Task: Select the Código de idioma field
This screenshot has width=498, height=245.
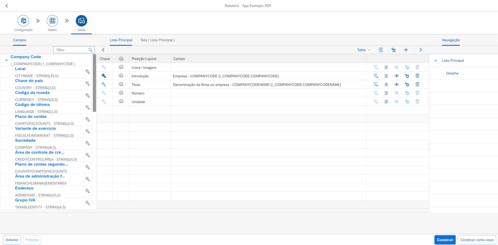Action: click(32, 105)
